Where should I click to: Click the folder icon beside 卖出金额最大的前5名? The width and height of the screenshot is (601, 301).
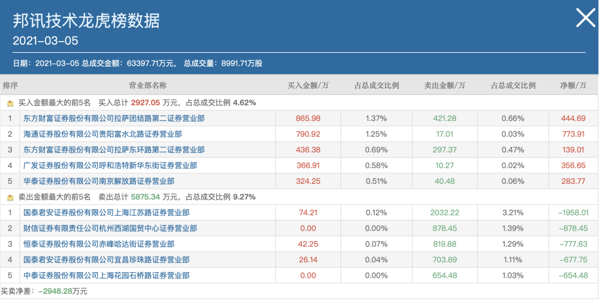(10, 197)
